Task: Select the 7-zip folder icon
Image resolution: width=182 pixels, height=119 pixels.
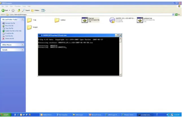Action: tap(29, 20)
